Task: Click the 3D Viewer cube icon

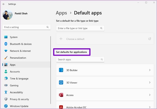Action: [x=61, y=82]
